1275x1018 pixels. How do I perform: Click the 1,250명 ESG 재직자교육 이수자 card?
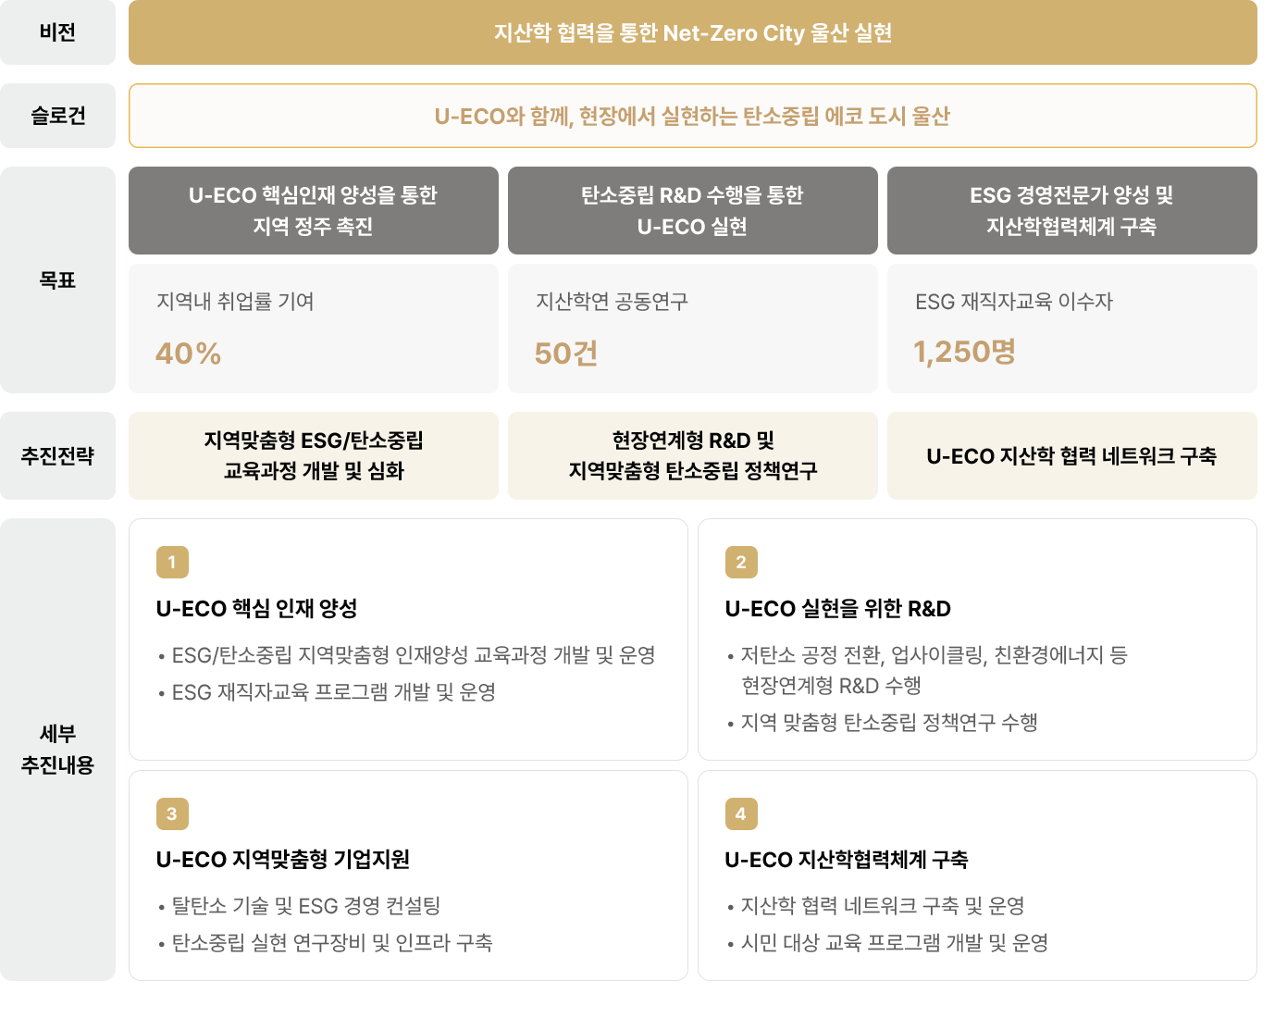(x=1071, y=329)
